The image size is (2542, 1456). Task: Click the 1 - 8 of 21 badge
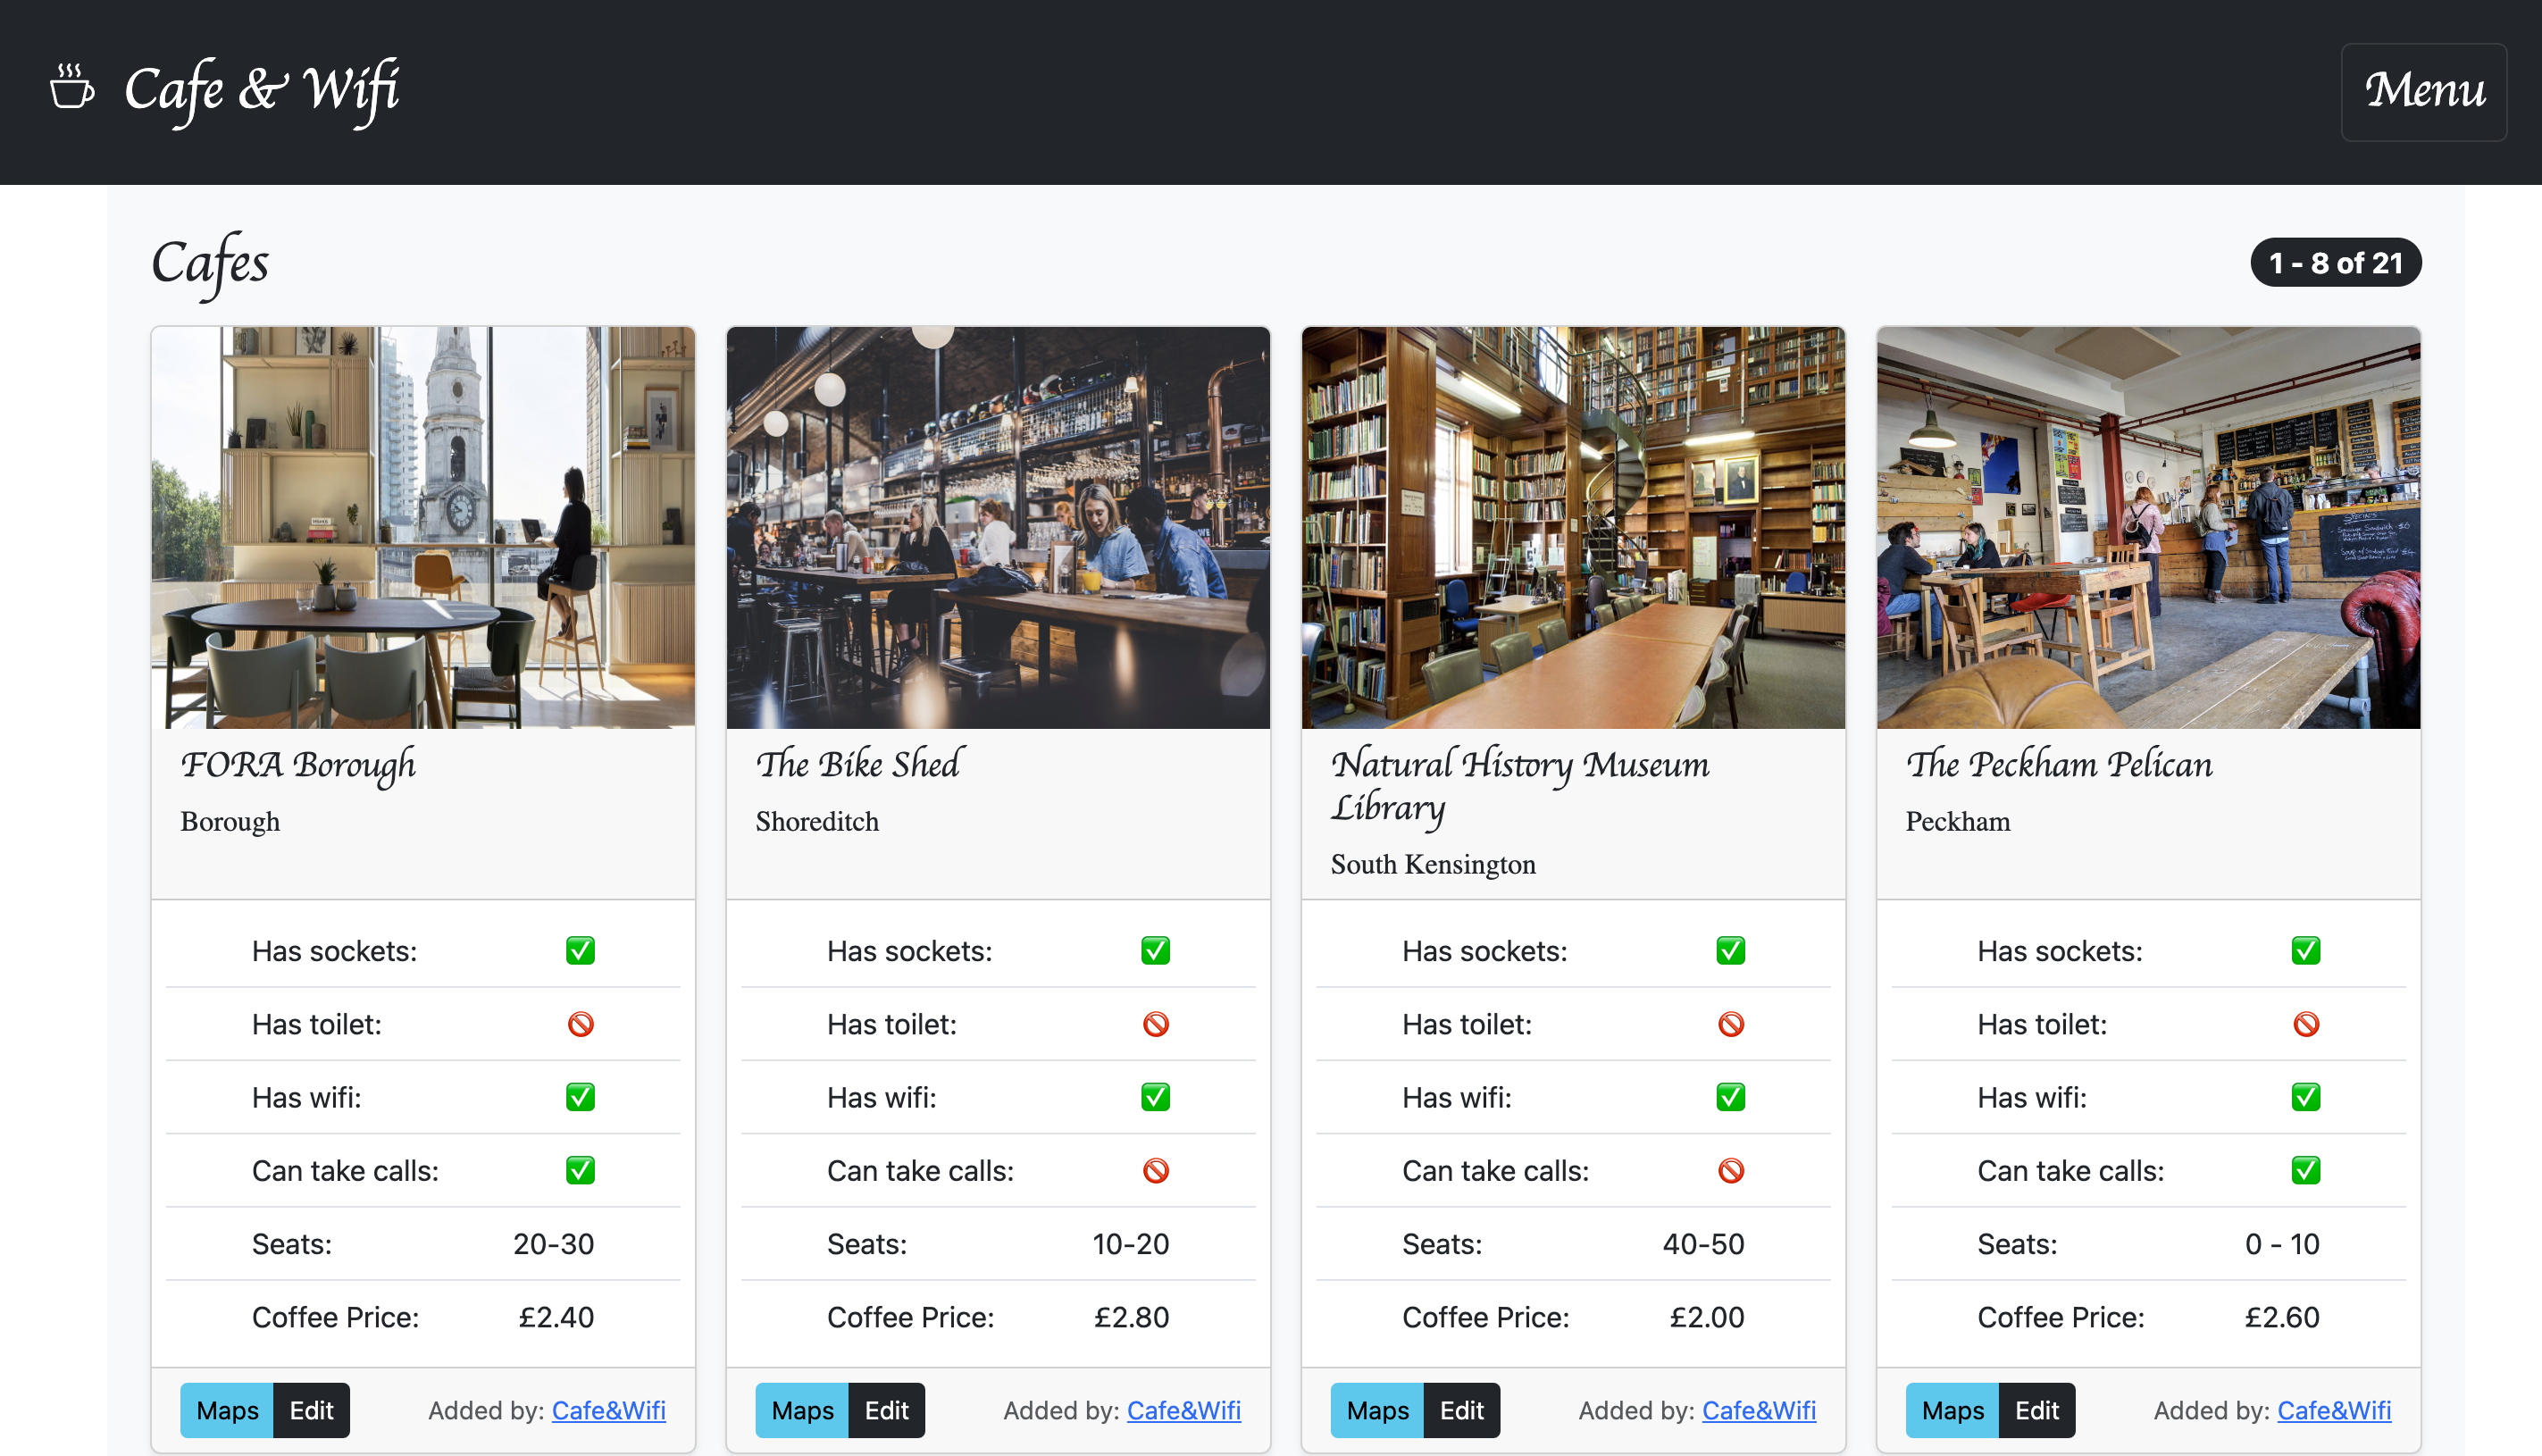click(x=2335, y=263)
